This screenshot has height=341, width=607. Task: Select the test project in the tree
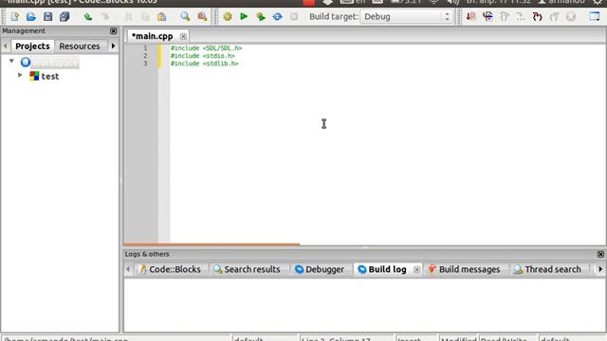(50, 76)
